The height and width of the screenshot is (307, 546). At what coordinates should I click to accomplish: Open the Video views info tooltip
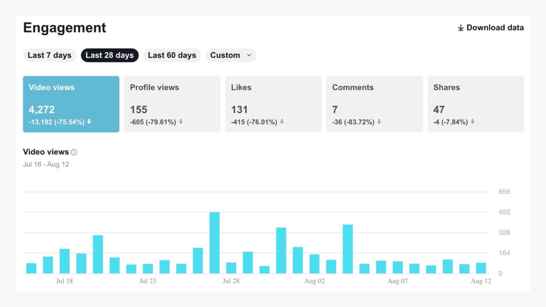coord(74,152)
